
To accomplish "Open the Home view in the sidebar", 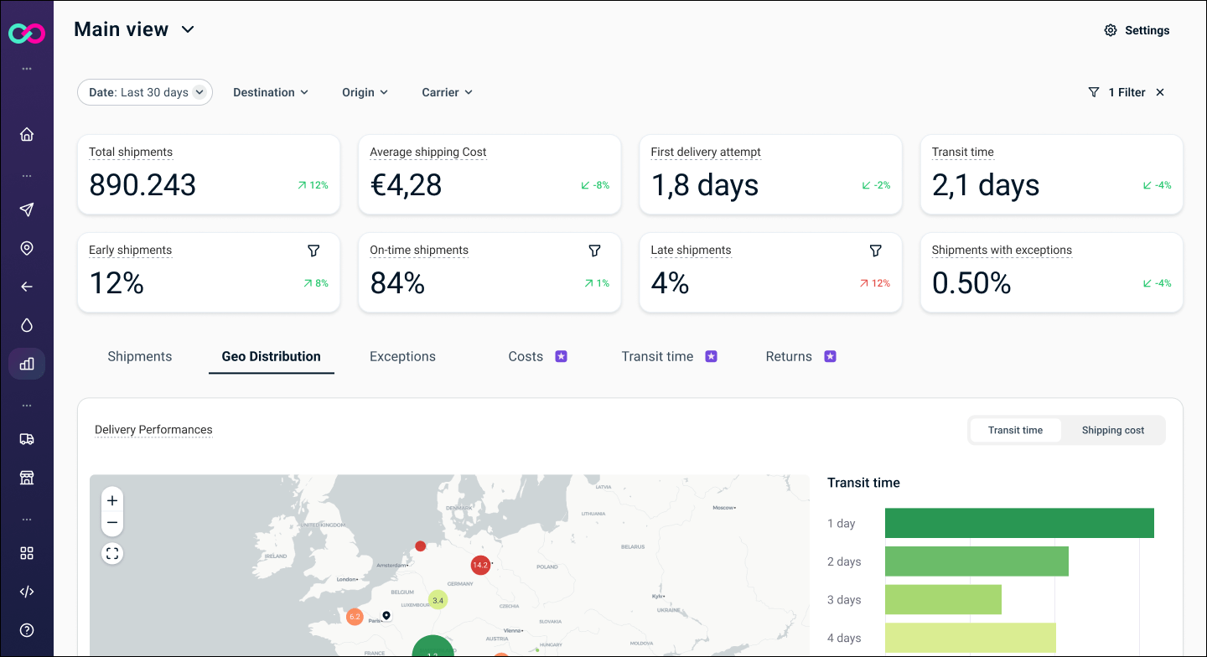I will pos(26,134).
